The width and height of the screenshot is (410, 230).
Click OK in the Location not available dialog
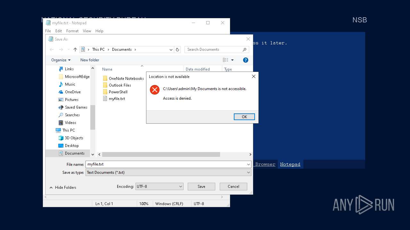244,117
